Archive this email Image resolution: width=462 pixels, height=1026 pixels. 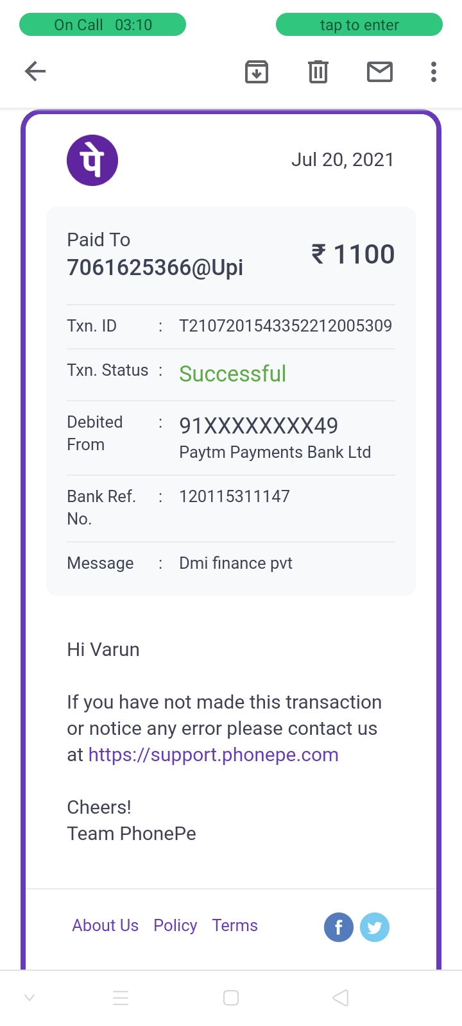pyautogui.click(x=257, y=72)
